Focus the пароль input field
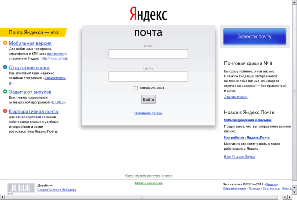This screenshot has height=223, width=297. coord(148,77)
